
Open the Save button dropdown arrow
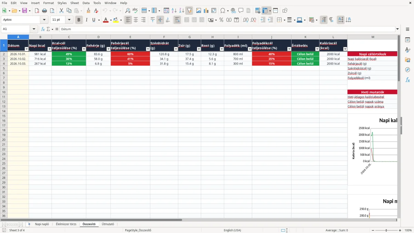(x=30, y=11)
